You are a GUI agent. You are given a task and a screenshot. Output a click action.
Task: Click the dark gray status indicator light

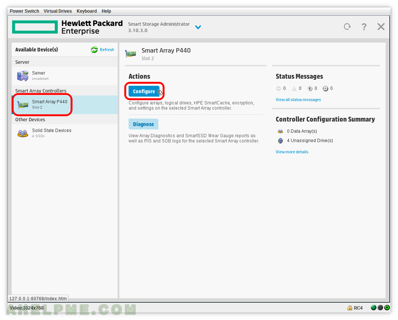point(380,308)
